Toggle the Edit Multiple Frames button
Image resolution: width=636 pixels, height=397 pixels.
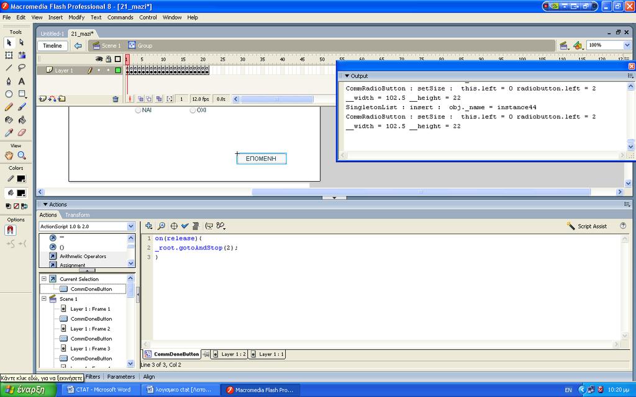pyautogui.click(x=159, y=99)
